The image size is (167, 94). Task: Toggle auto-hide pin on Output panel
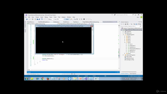tap(117, 72)
